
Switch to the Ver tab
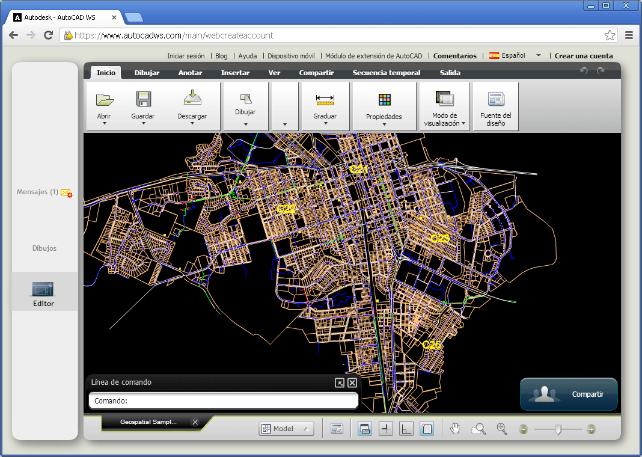coord(274,73)
